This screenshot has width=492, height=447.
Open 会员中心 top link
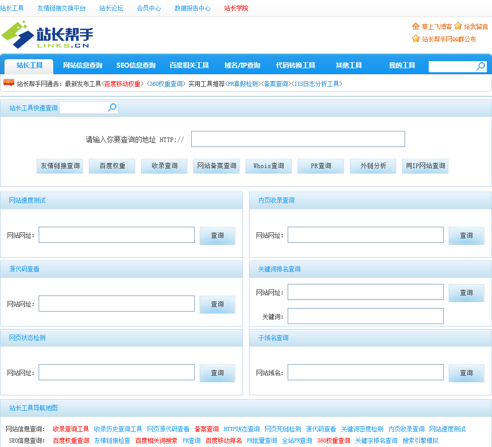pos(149,8)
